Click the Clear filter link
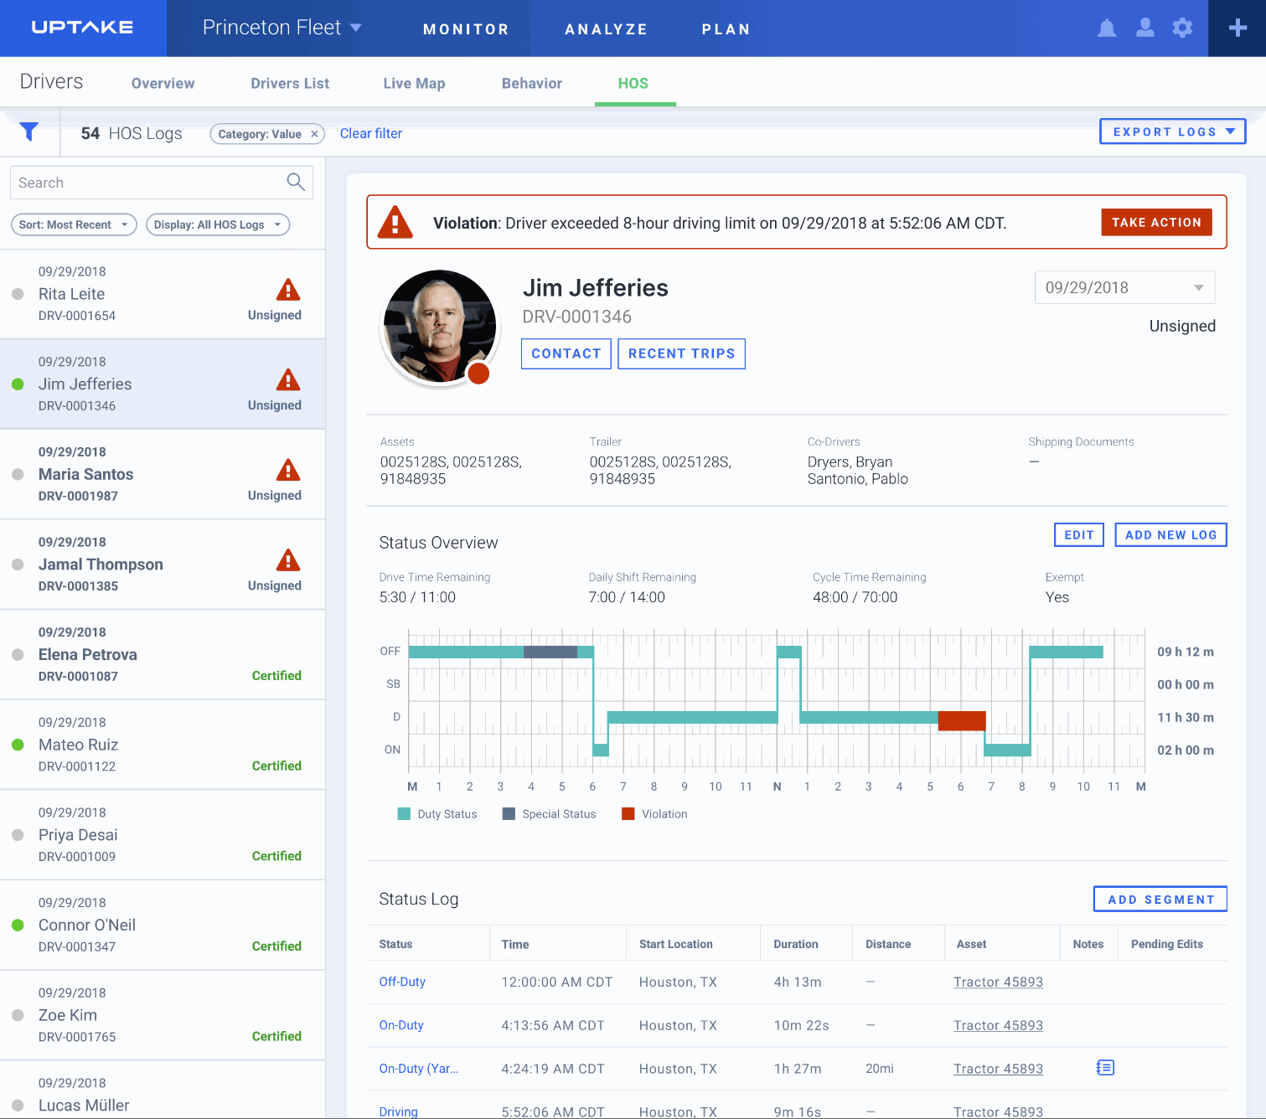 coord(370,133)
